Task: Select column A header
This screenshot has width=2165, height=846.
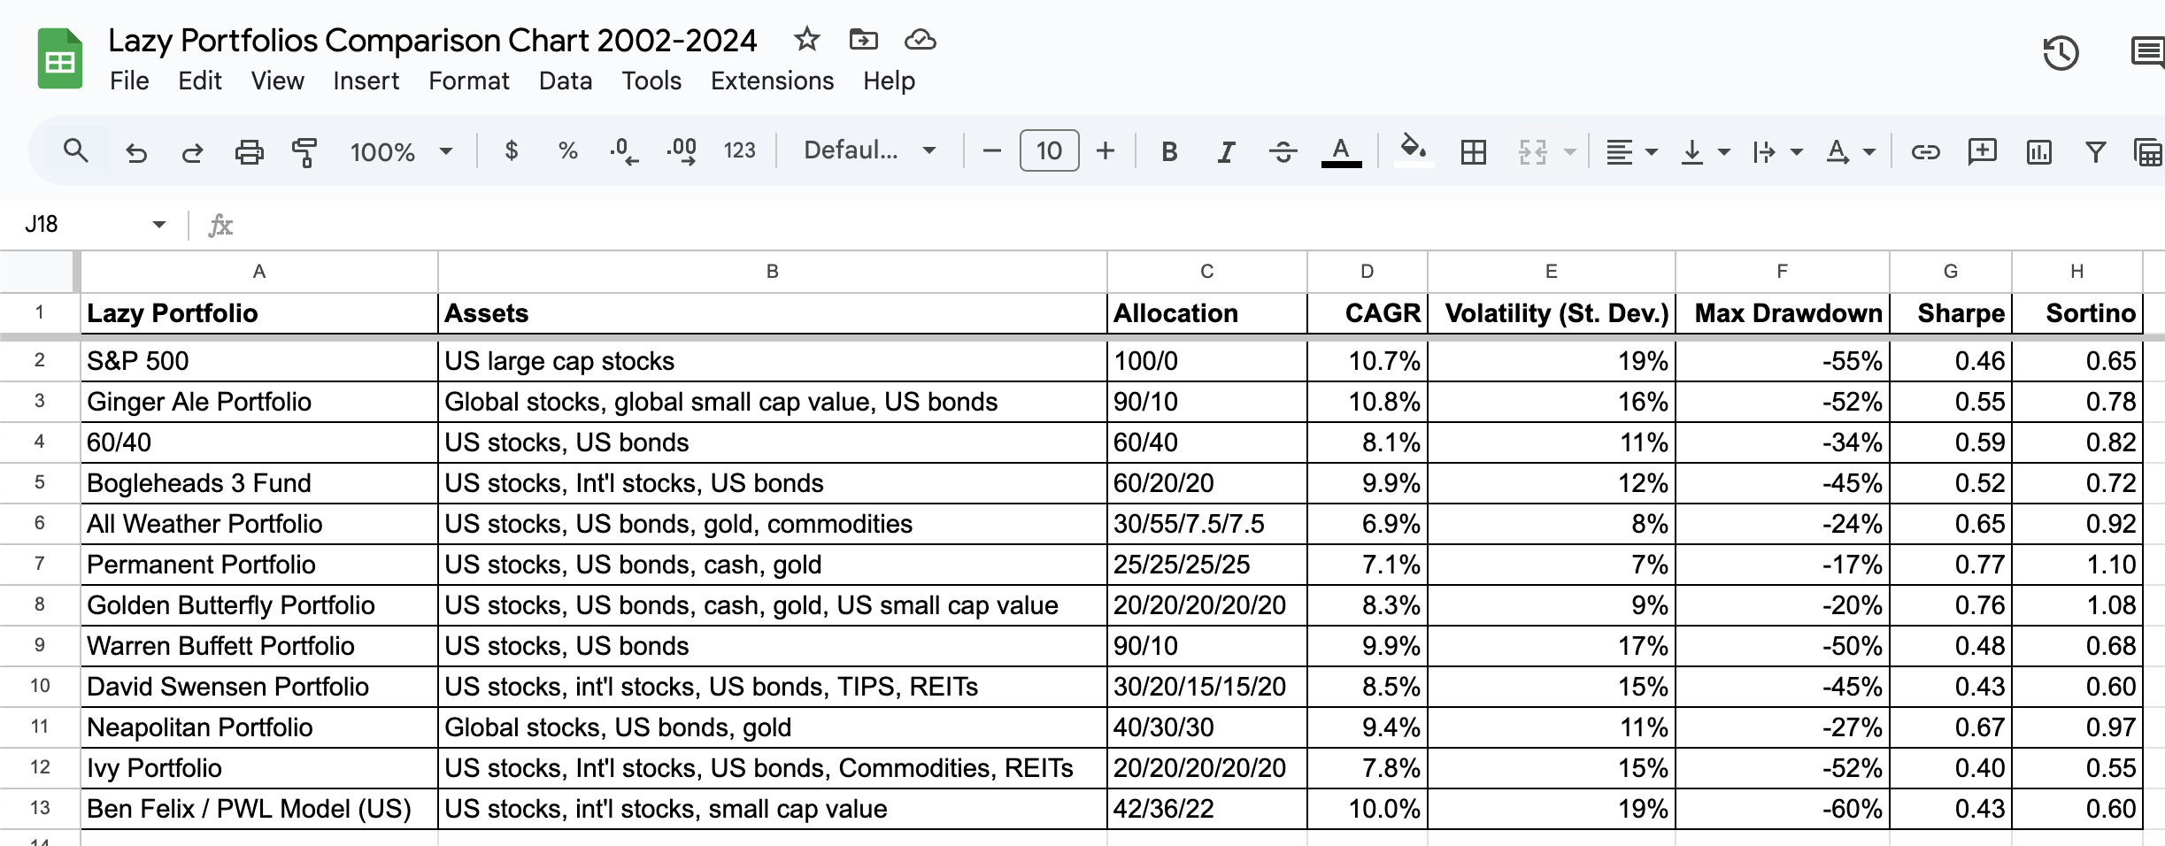Action: pos(259,272)
